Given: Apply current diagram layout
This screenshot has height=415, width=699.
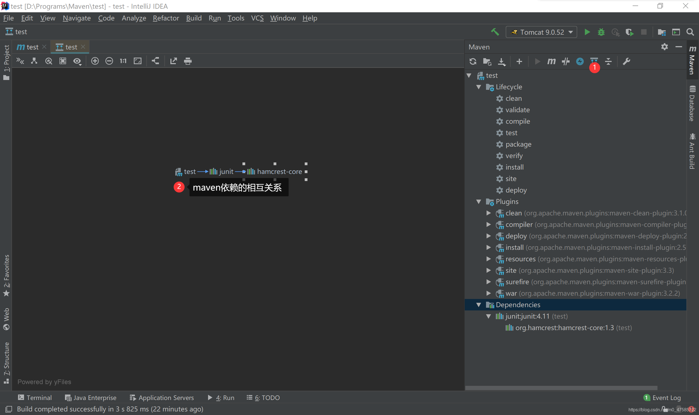Looking at the screenshot, I should pyautogui.click(x=155, y=61).
